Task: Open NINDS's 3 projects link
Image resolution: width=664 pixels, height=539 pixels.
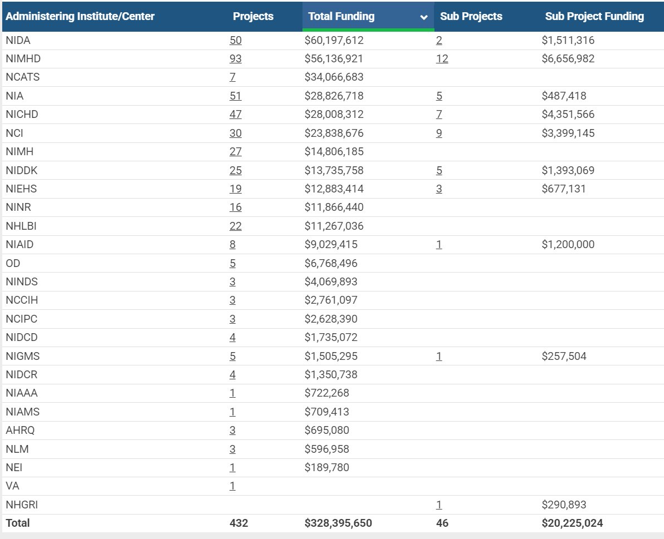Action: [232, 281]
